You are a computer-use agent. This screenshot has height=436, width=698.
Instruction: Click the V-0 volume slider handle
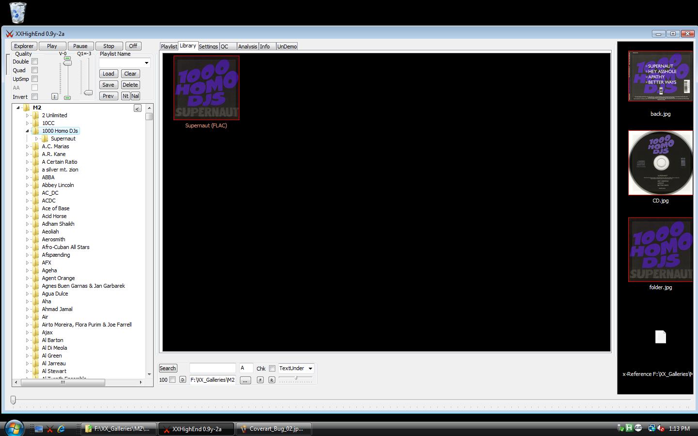coord(67,63)
